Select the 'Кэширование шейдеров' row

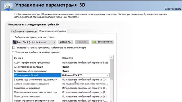click(61, 88)
